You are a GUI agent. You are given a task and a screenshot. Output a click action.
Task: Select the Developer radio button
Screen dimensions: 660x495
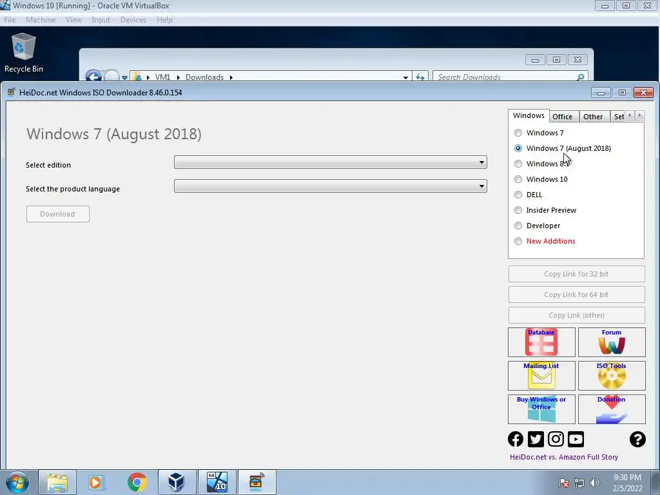pos(518,226)
